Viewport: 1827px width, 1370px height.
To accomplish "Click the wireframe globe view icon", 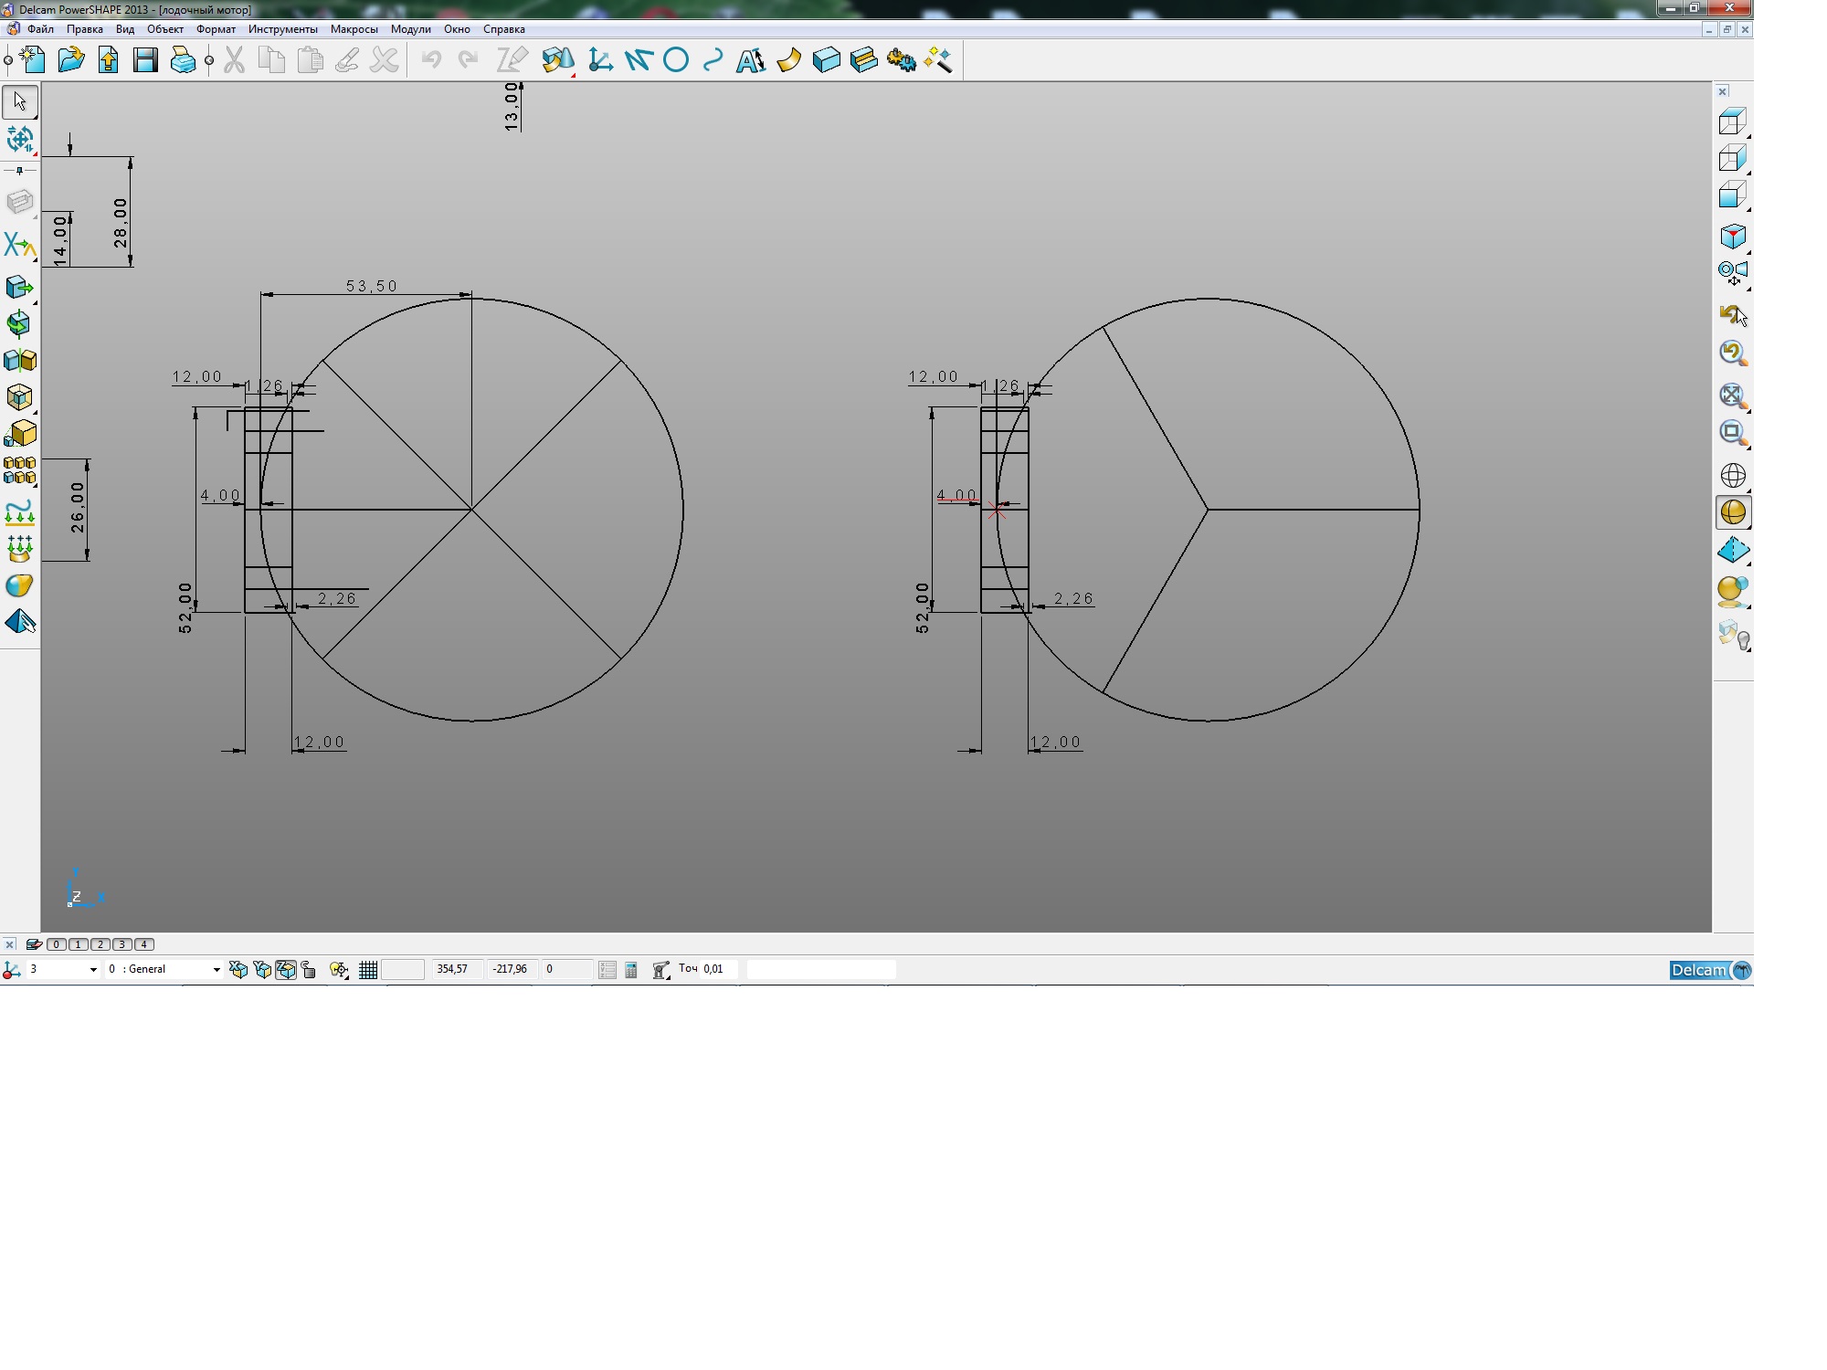I will (1733, 476).
